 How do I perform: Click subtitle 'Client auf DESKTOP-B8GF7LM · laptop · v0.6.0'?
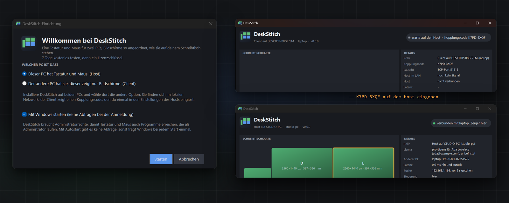pos(286,41)
